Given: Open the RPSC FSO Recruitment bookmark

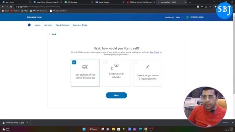Looking at the screenshot, I should pos(39,11).
